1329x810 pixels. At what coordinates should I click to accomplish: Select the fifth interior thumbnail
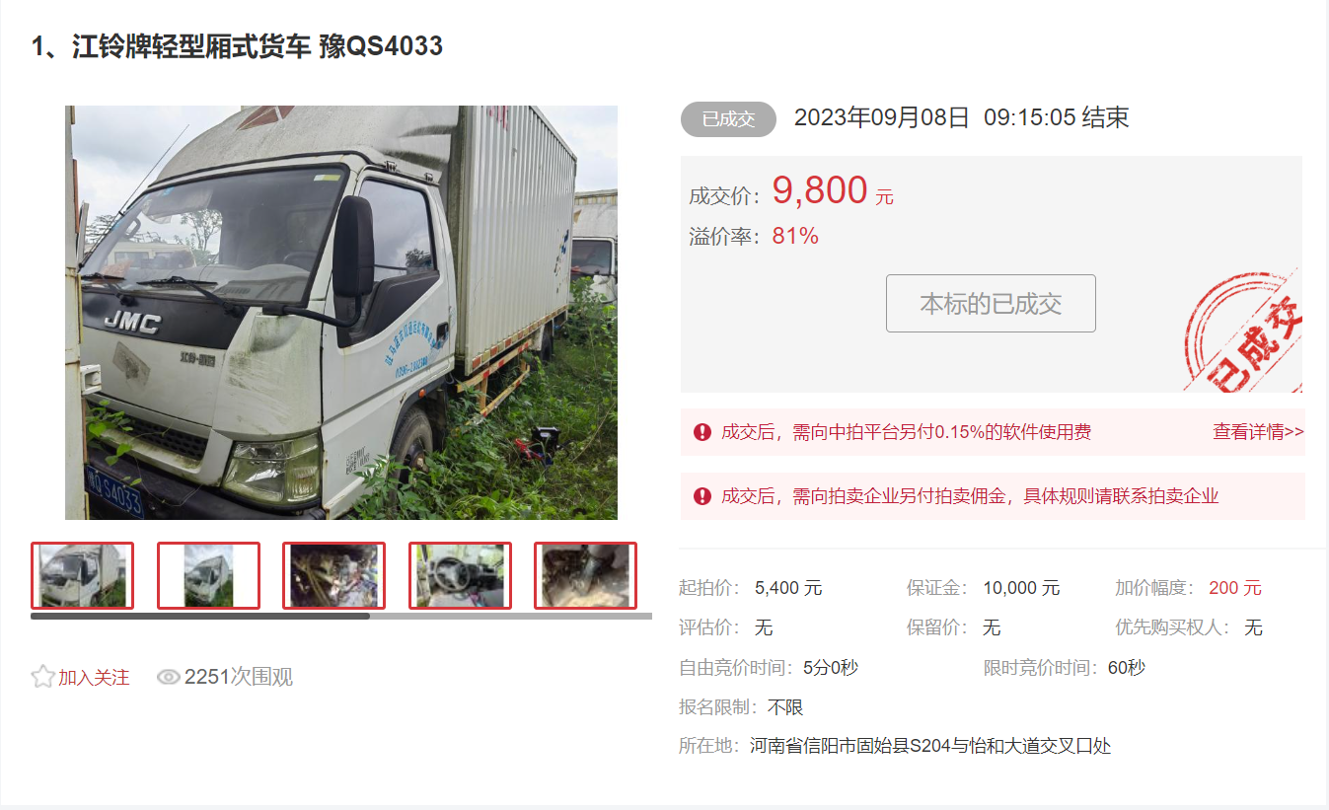pyautogui.click(x=585, y=575)
